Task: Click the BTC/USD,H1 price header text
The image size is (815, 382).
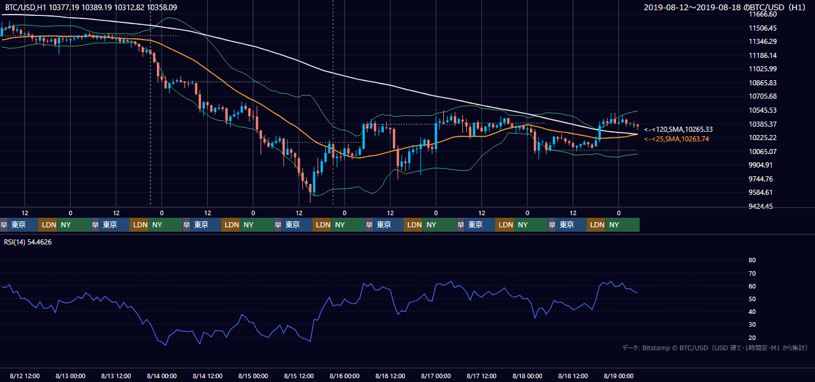Action: pyautogui.click(x=91, y=7)
